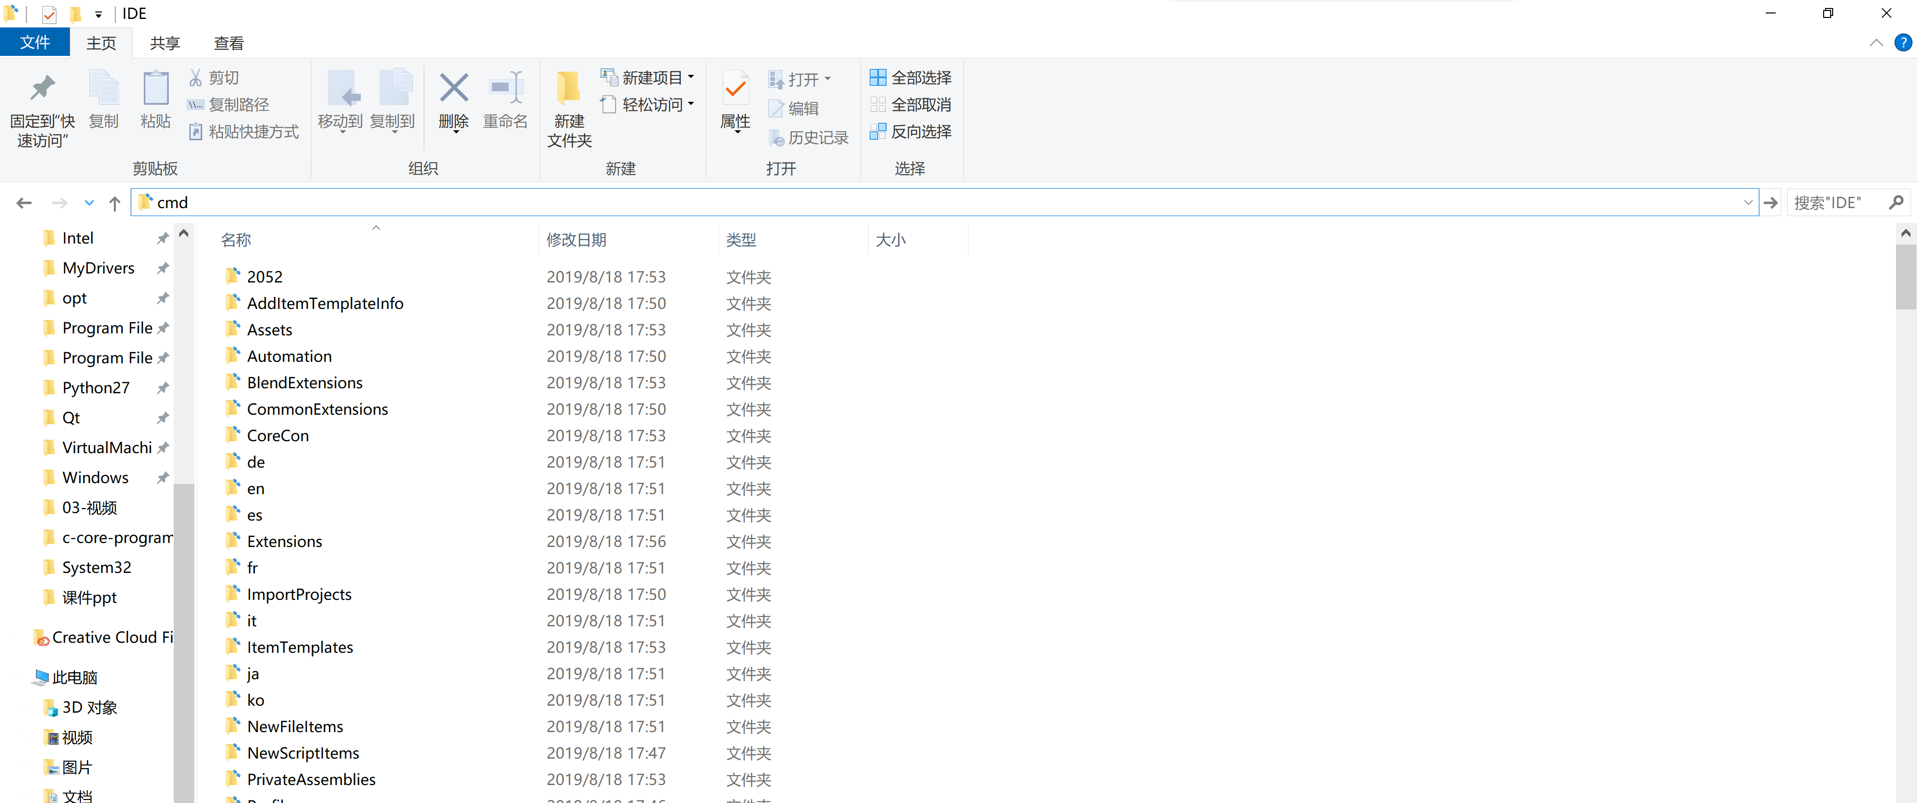Click the quick-access New Folder icon
The width and height of the screenshot is (1917, 803).
[x=75, y=14]
